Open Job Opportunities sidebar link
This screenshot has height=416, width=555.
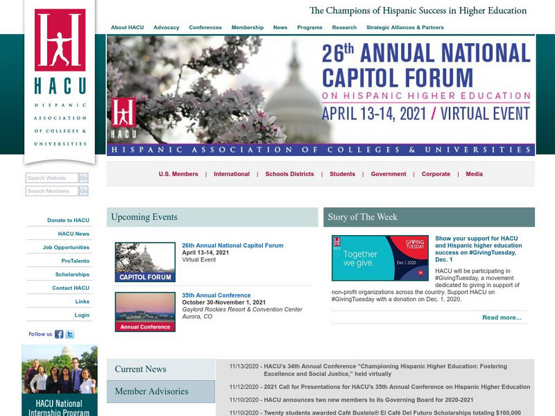[66, 248]
